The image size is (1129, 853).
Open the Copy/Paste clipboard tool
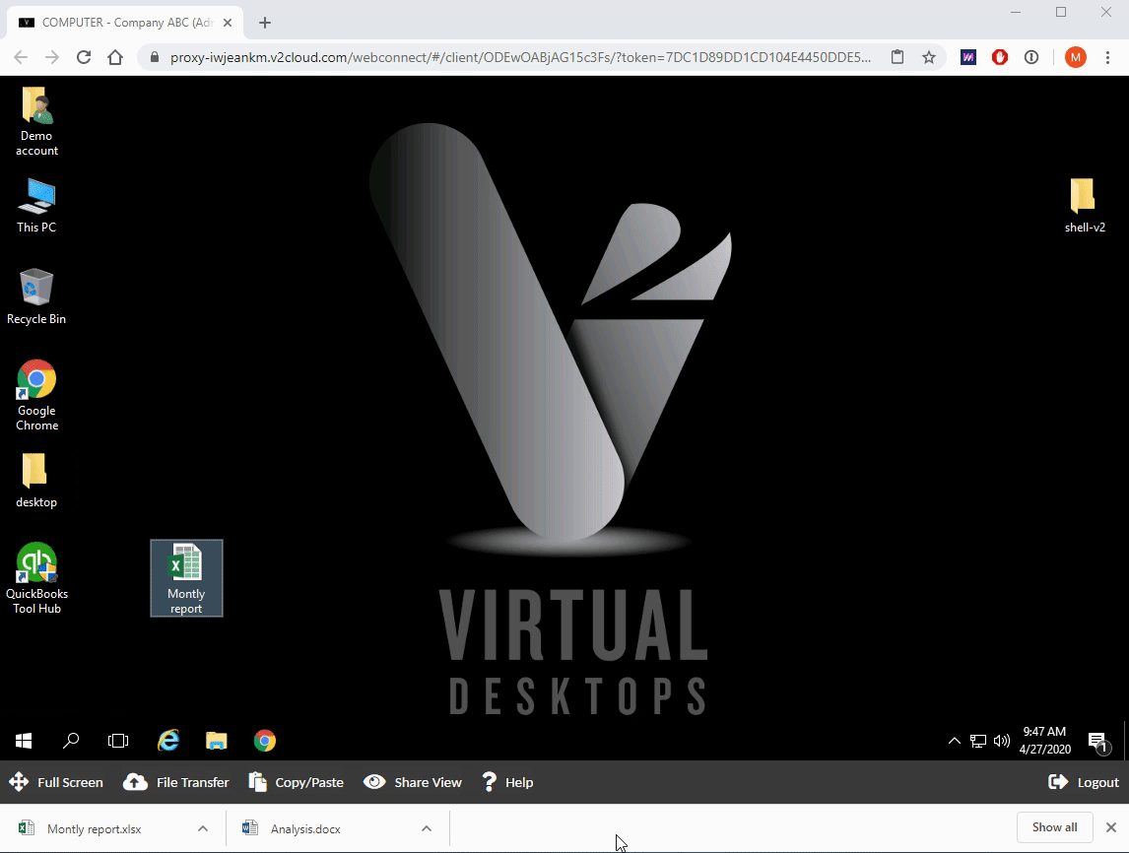coord(296,782)
